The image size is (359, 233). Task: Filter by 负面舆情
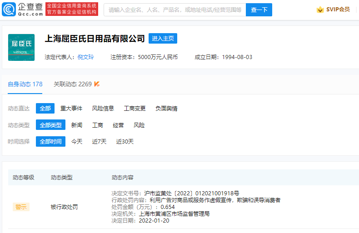coord(166,108)
